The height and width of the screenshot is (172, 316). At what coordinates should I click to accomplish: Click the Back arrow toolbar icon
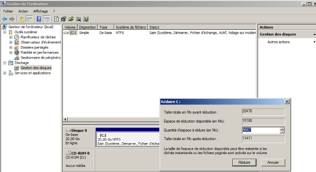click(4, 19)
